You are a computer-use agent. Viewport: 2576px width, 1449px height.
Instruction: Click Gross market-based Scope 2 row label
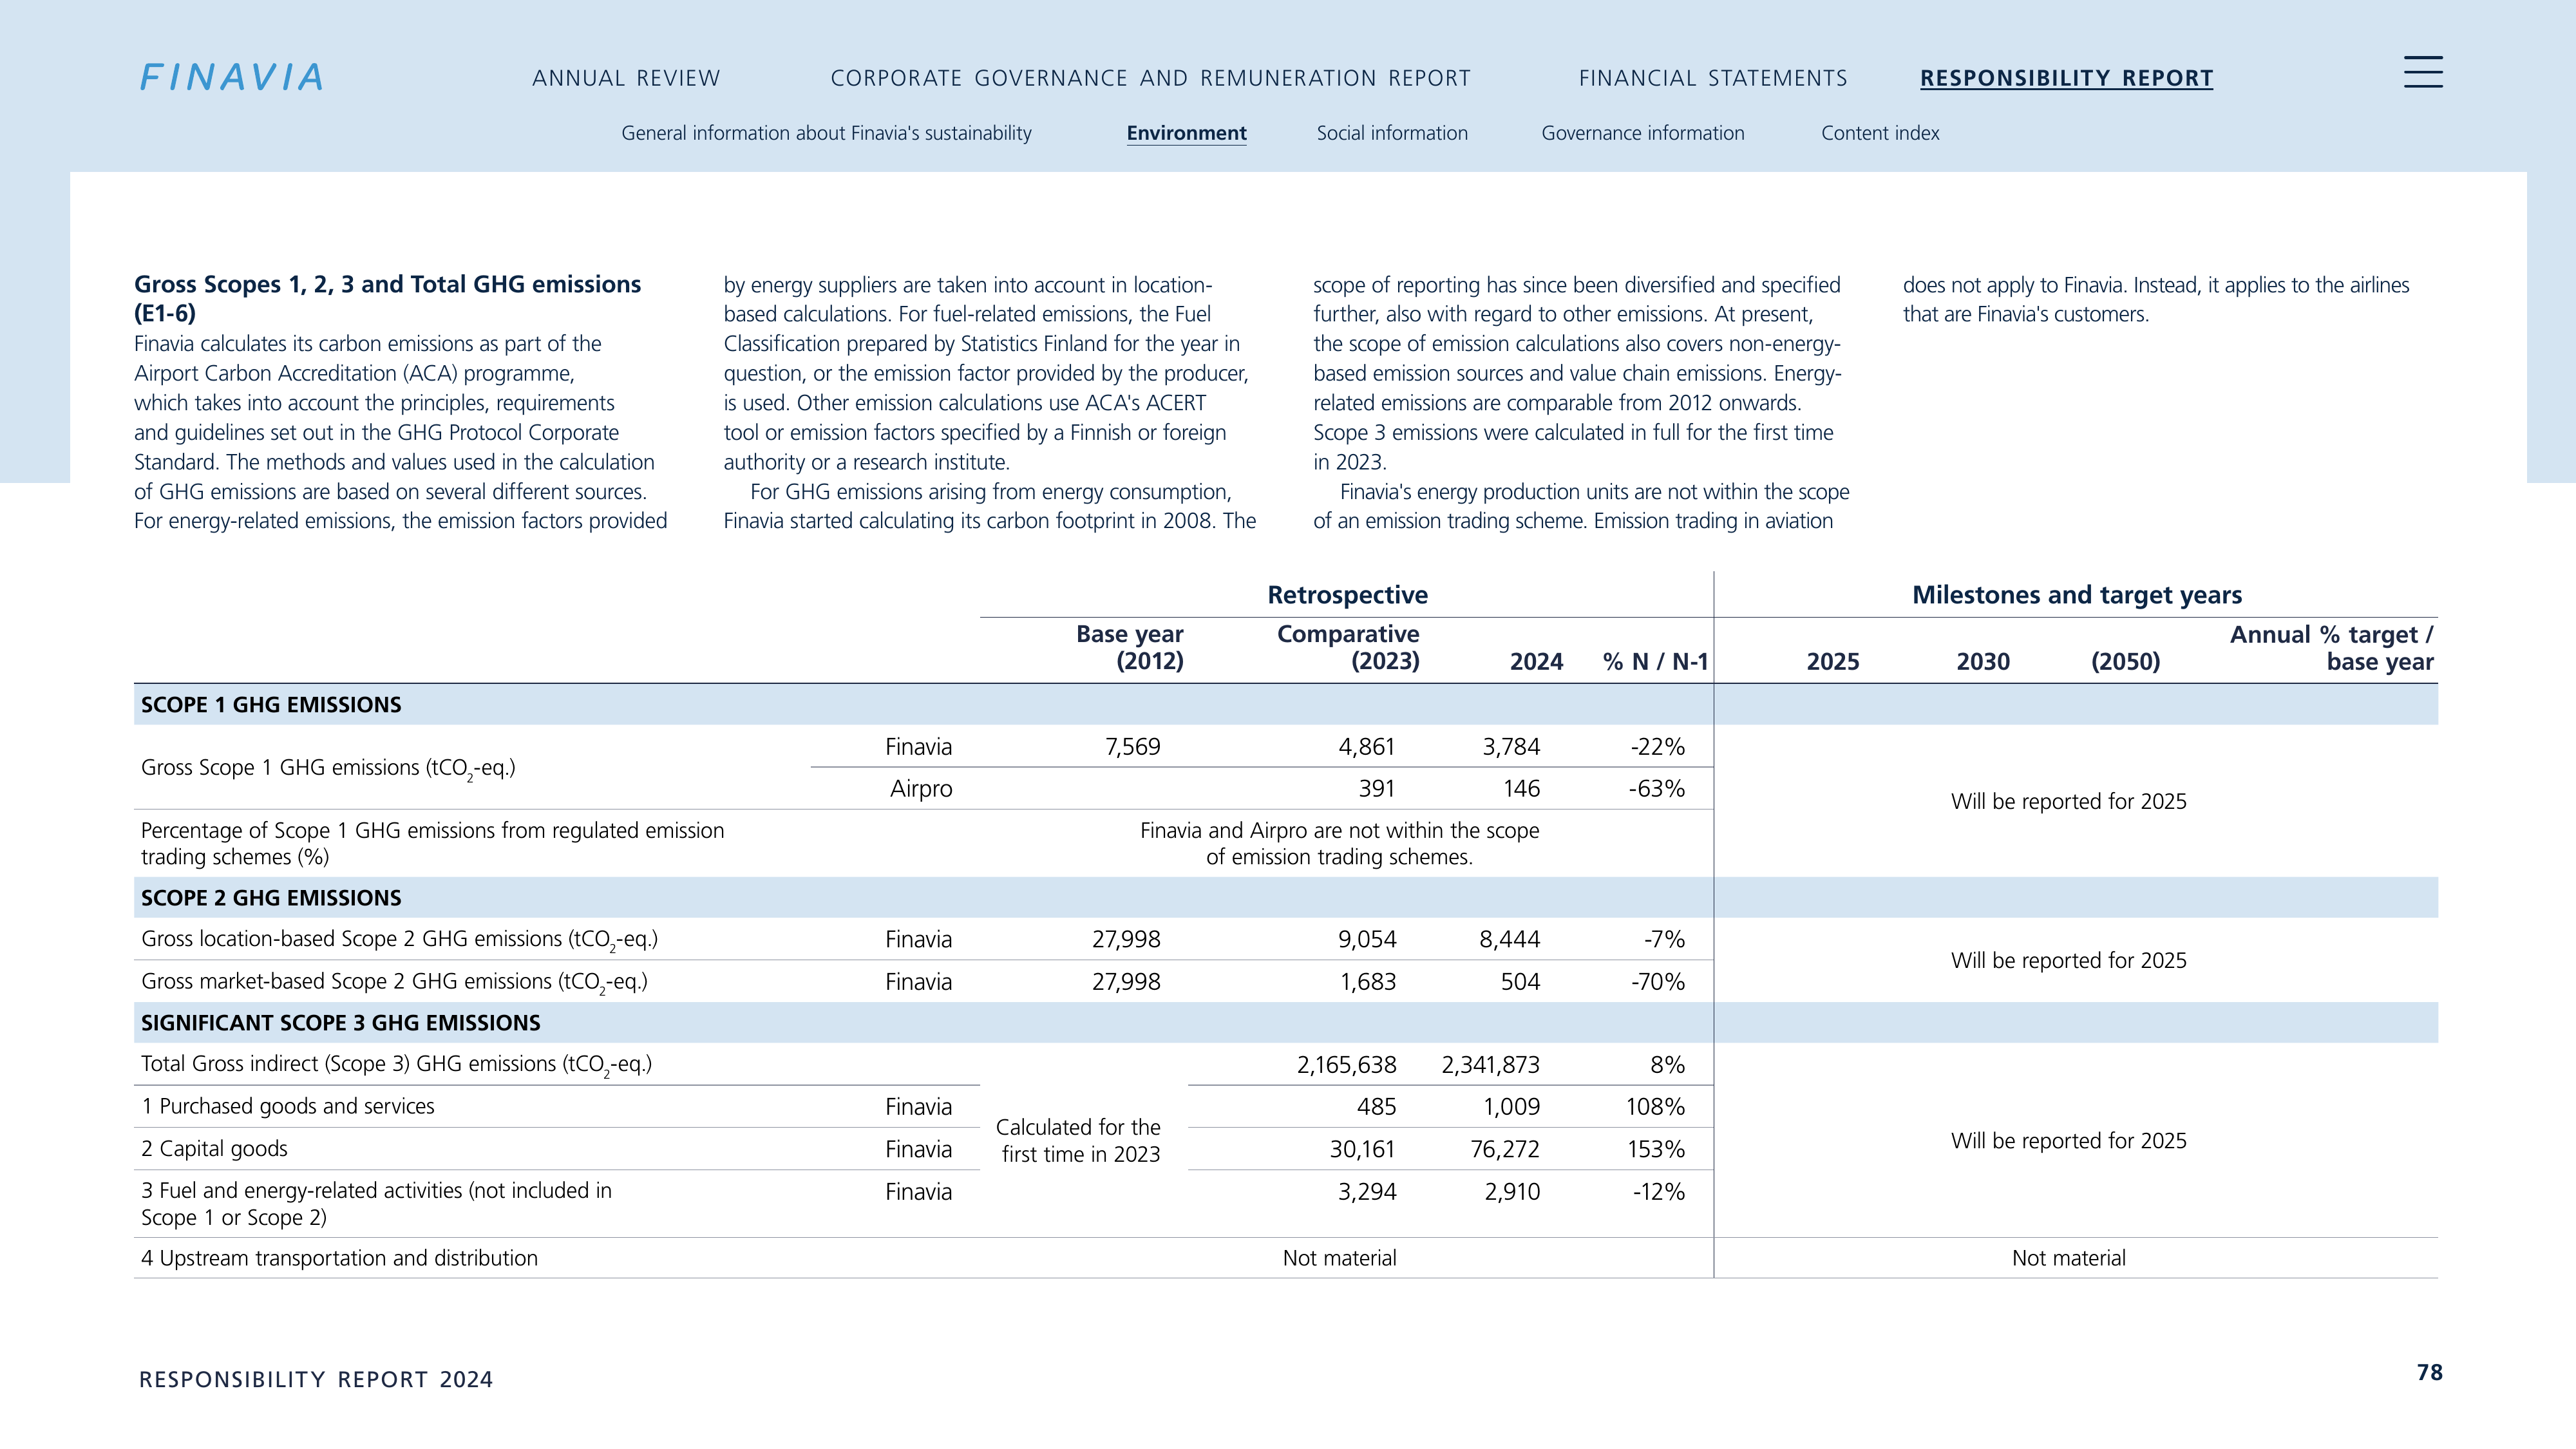coord(394,981)
